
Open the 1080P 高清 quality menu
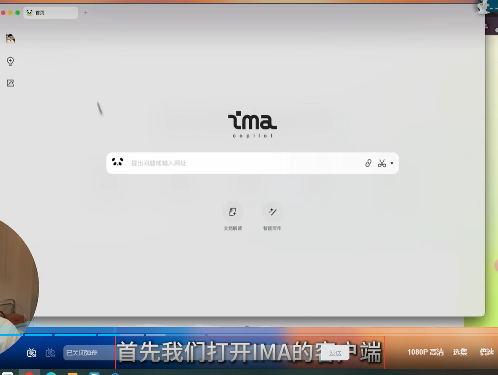tap(426, 352)
